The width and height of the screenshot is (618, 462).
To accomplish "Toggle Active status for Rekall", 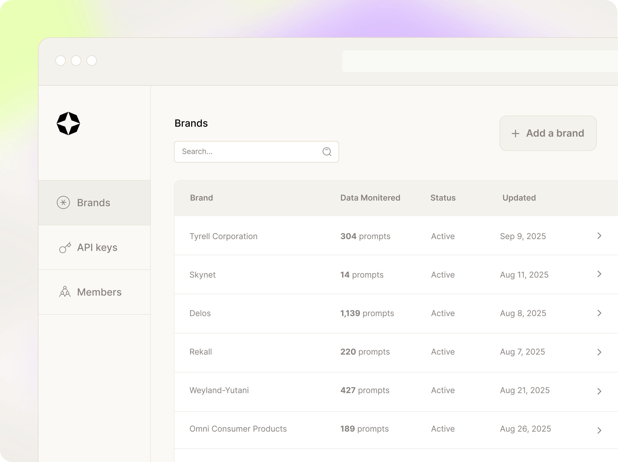I will click(443, 352).
